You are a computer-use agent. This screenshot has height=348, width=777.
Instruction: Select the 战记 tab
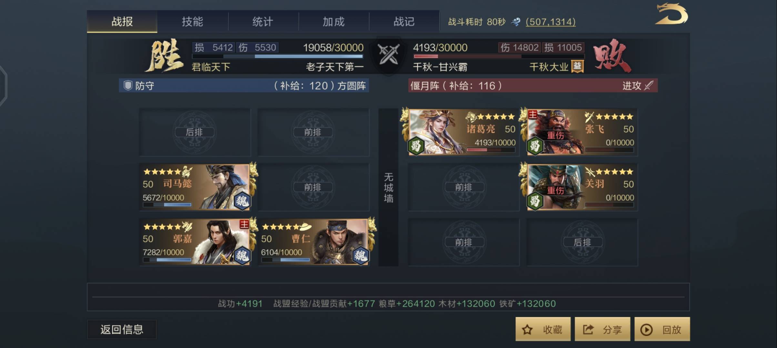point(404,22)
